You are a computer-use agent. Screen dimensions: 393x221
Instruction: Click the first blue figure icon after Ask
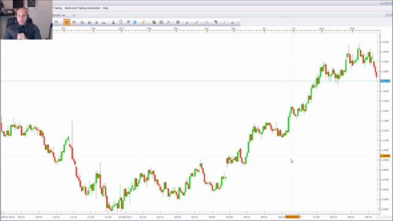(82, 22)
